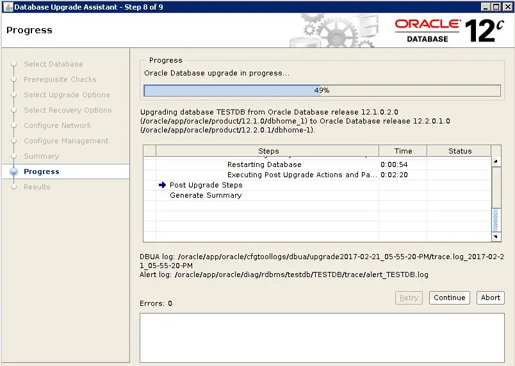The image size is (515, 366).
Task: Go to Prerequisite Checks step
Action: (60, 79)
